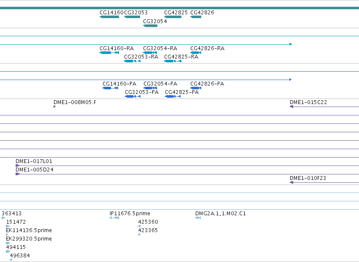Image resolution: width=359 pixels, height=262 pixels.
Task: Select the CG42825-PA protein glyph
Action: pos(173,97)
